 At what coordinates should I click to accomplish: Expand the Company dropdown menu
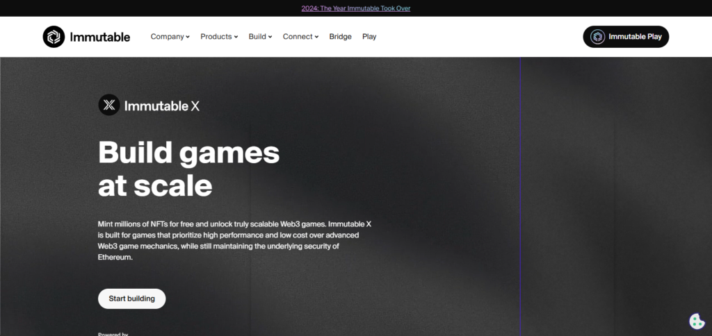[170, 37]
